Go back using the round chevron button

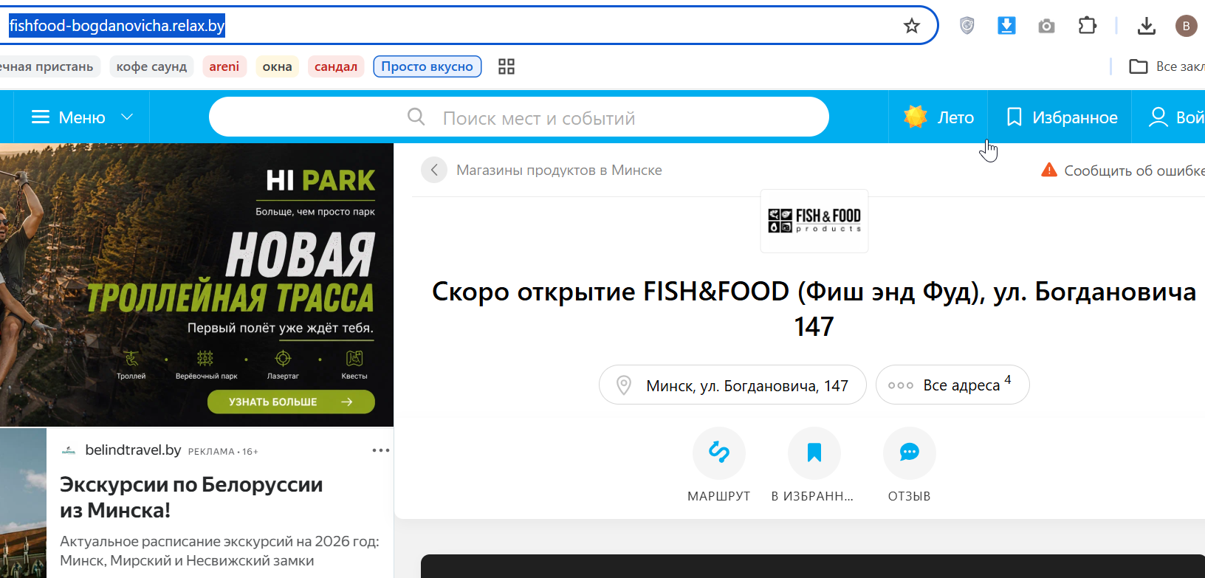[x=434, y=170]
